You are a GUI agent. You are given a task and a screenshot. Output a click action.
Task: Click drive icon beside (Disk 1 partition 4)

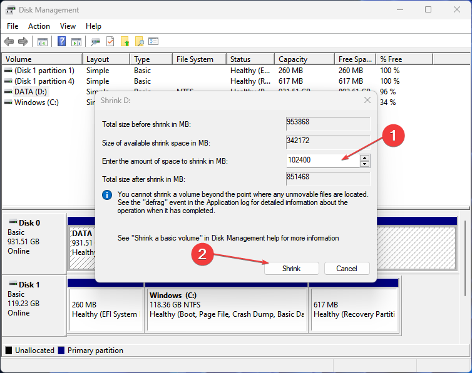tap(8, 81)
